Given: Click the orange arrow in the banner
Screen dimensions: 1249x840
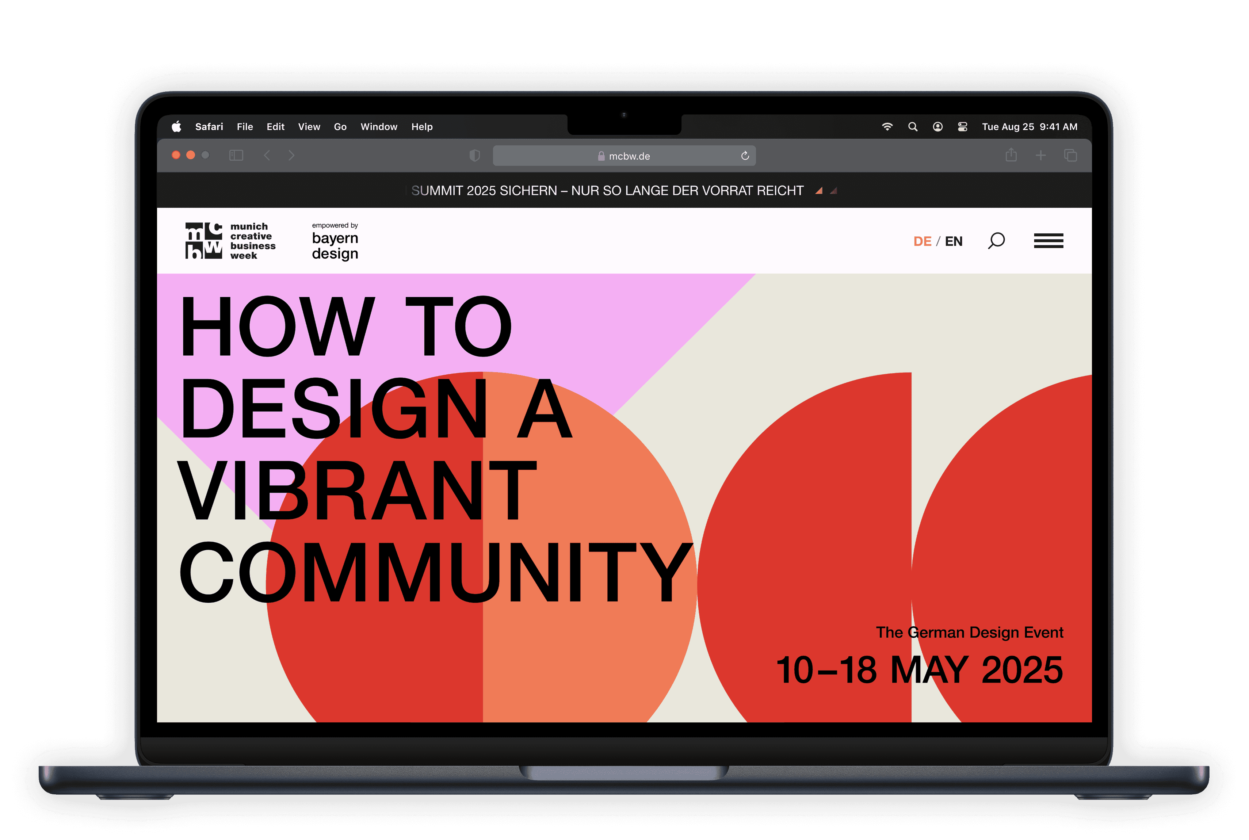Looking at the screenshot, I should click(819, 191).
